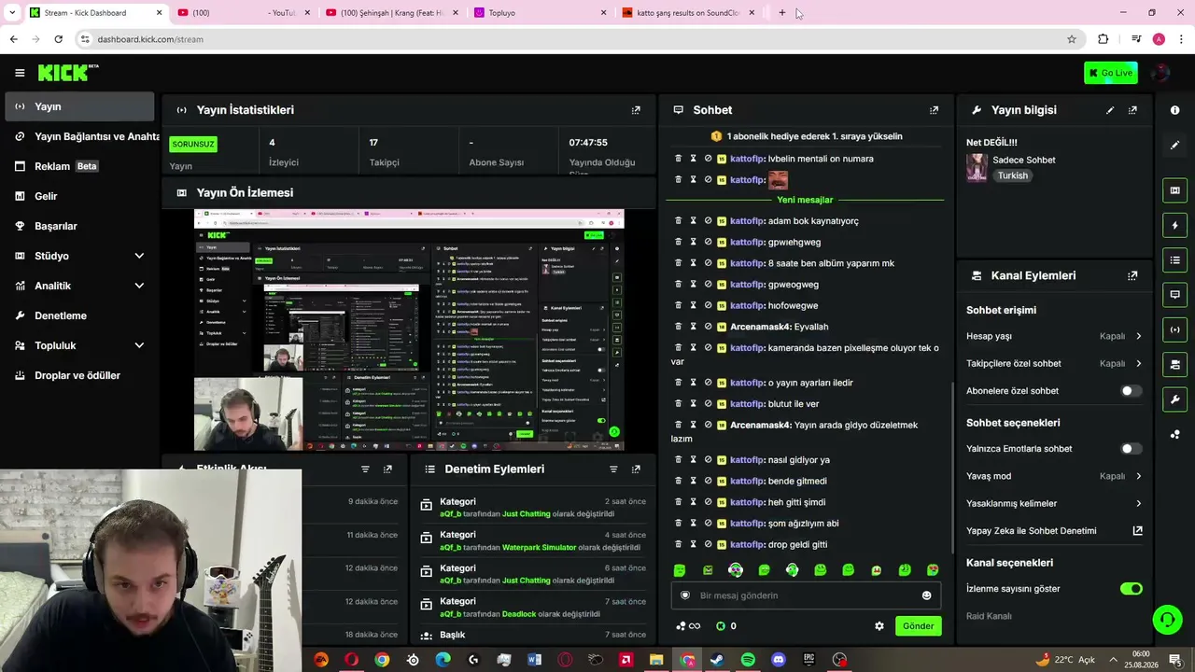Disable İzlenme sayısını göster switch
Image resolution: width=1195 pixels, height=672 pixels.
(x=1131, y=589)
